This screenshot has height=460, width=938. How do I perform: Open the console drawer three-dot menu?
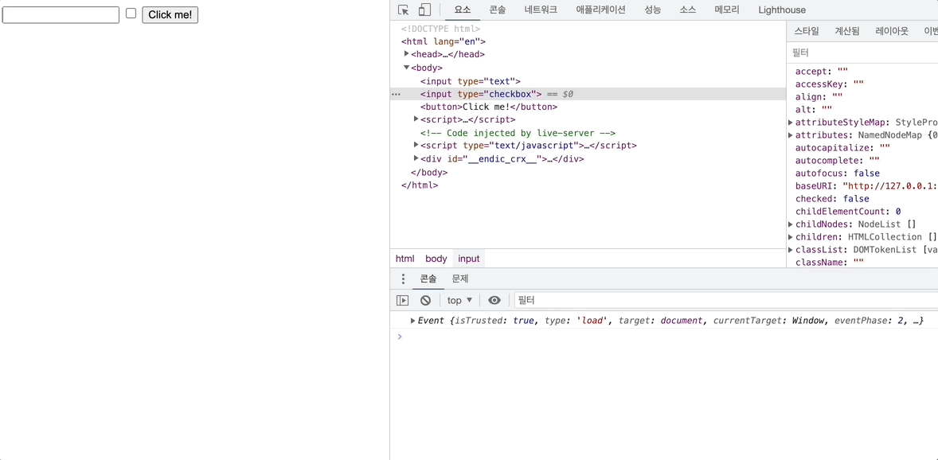[403, 279]
